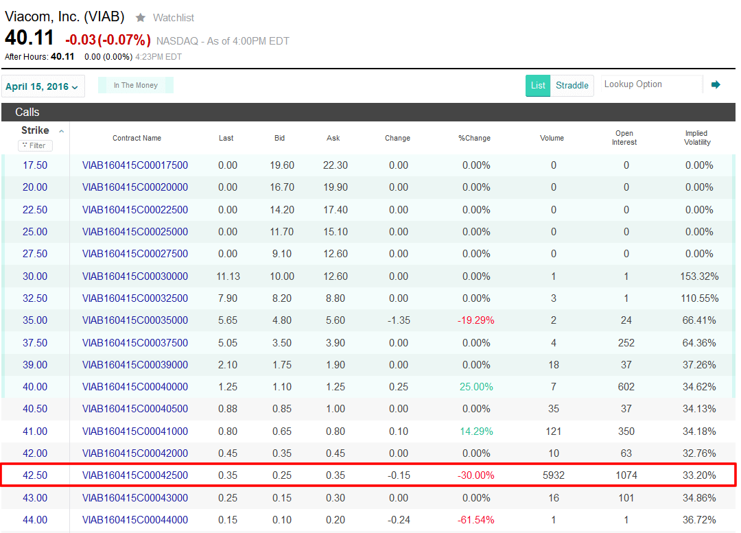The width and height of the screenshot is (741, 533).
Task: Submit option lookup with arrow icon
Action: pyautogui.click(x=716, y=84)
